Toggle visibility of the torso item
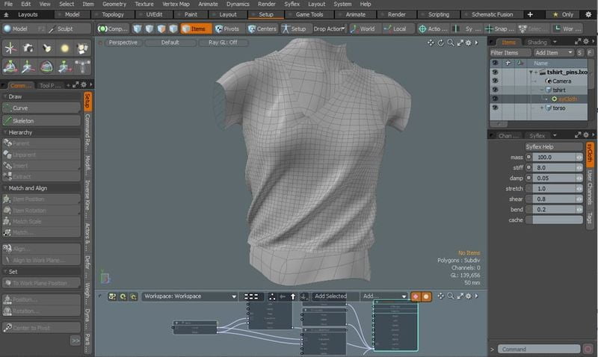 [x=495, y=108]
